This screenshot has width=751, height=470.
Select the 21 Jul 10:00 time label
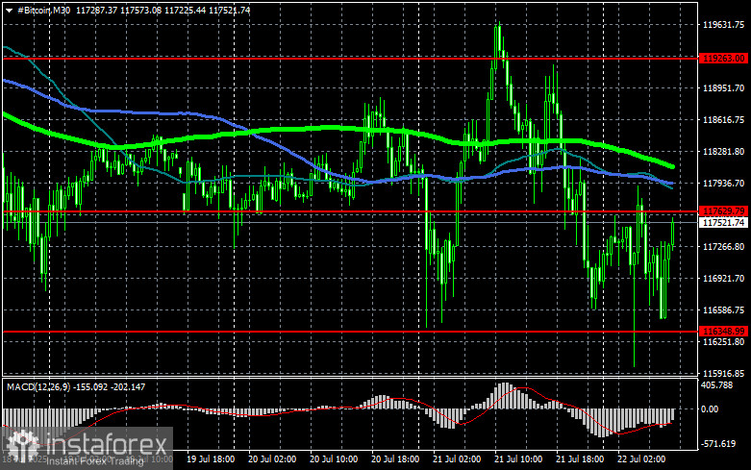(518, 459)
